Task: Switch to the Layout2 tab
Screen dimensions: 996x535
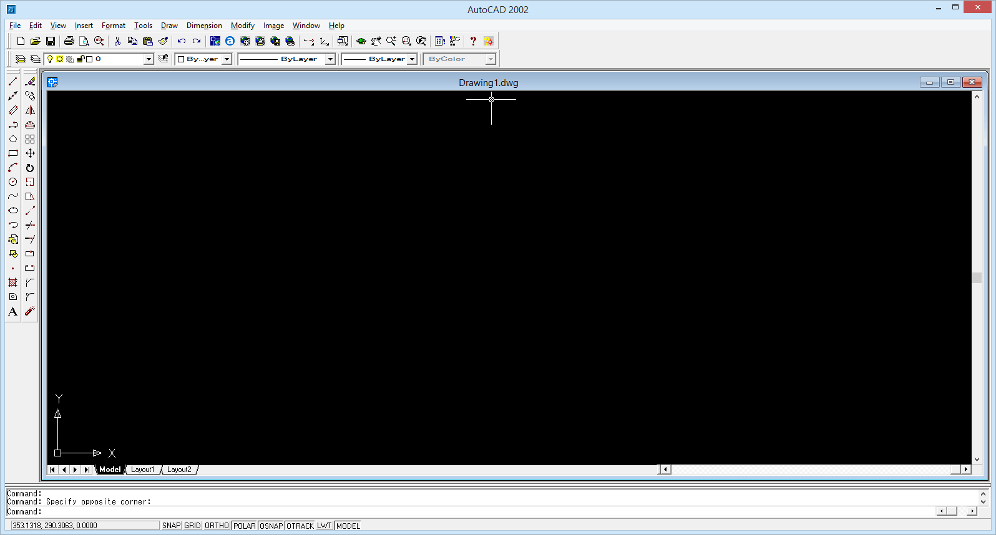Action: pyautogui.click(x=180, y=470)
